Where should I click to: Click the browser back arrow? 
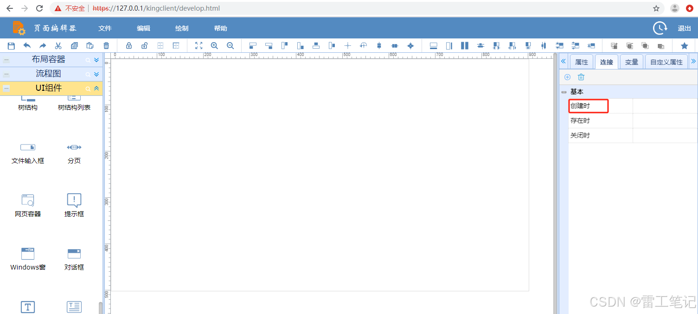click(10, 8)
